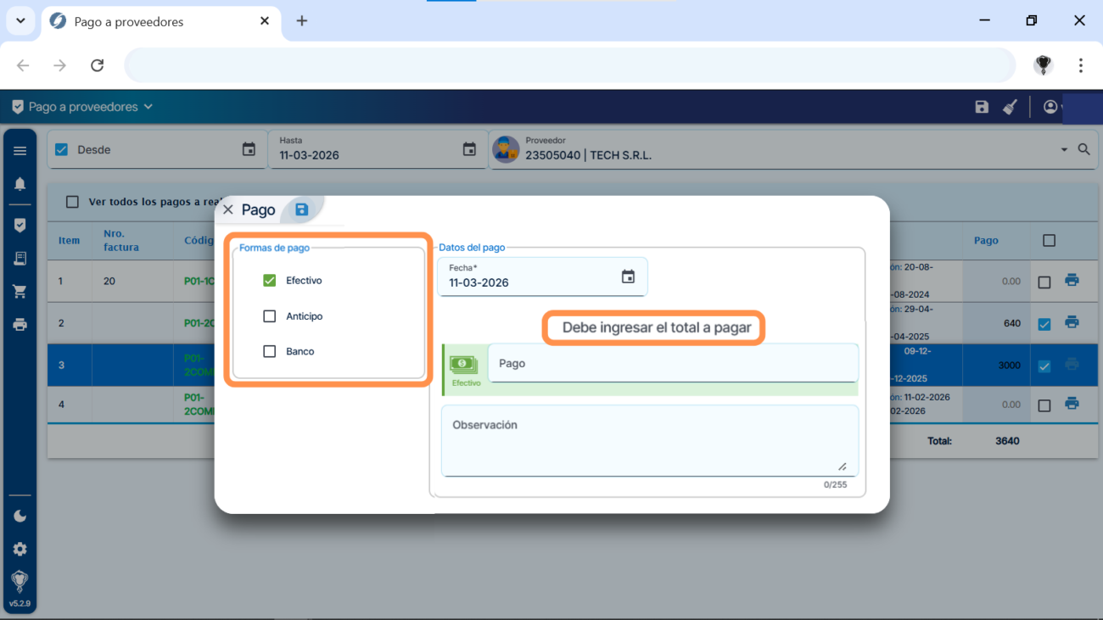Click the Observación text area

[649, 439]
